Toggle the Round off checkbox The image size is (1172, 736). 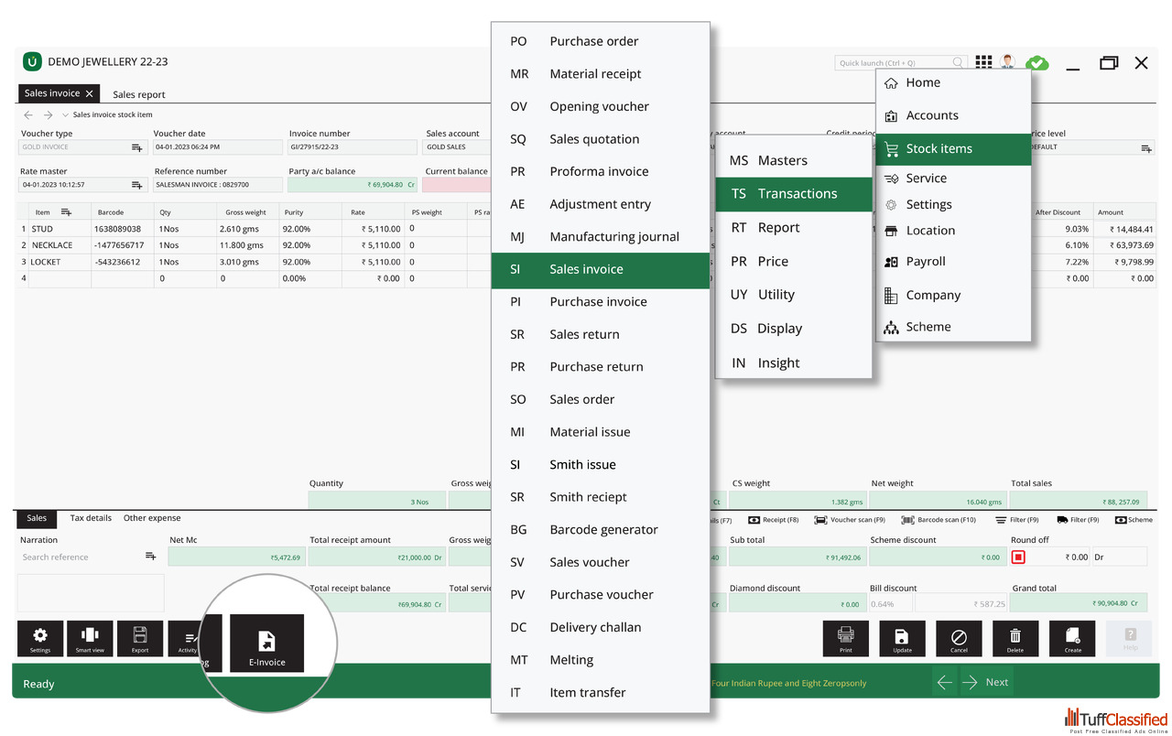click(x=1018, y=557)
